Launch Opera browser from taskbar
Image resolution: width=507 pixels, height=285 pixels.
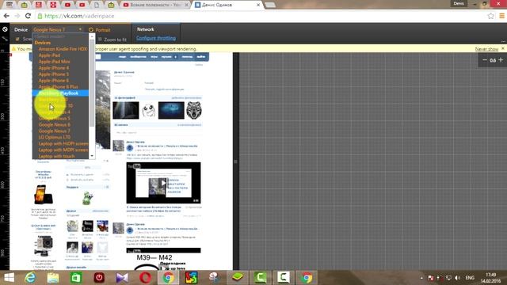(145, 278)
